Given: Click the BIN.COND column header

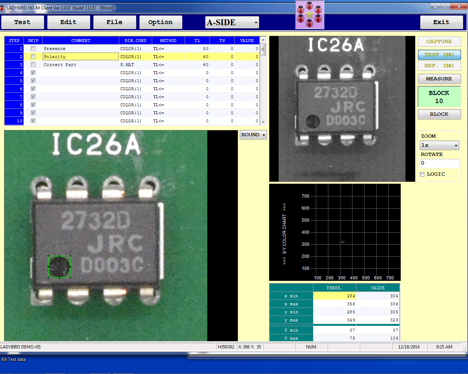Looking at the screenshot, I should pos(135,41).
